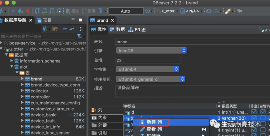Viewport: 270px width, 136px height.
Task: Click the transaction mode T icon
Action: click(x=100, y=11)
